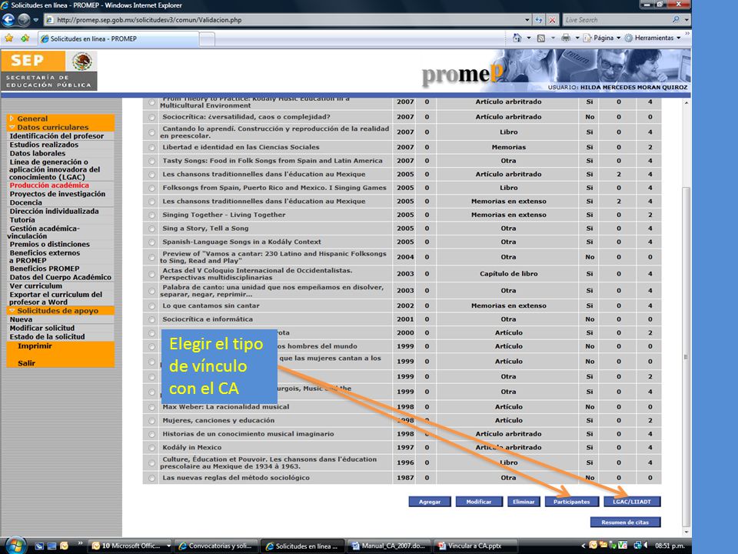Open Datos del Cuerpo Académico link
The image size is (738, 554).
[x=60, y=278]
